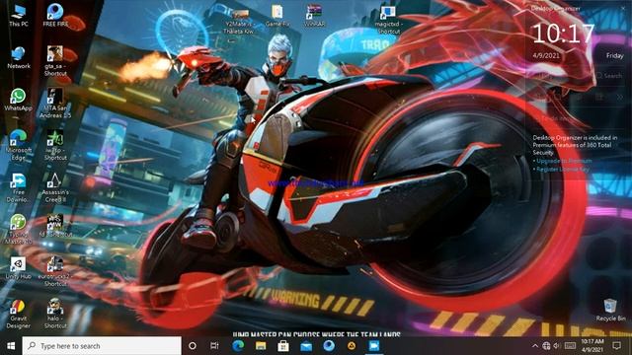Open Cortana circle on the taskbar
This screenshot has width=632, height=355.
tap(193, 346)
